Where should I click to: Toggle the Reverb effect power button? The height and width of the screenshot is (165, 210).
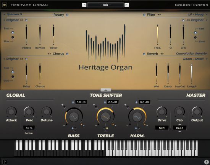pyautogui.click(x=144, y=54)
